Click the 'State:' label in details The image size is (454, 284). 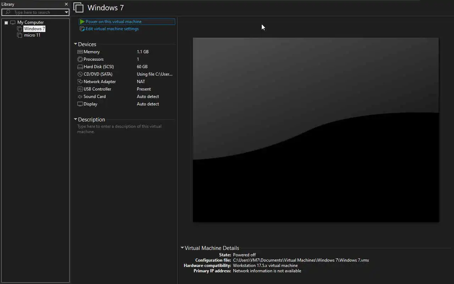point(225,255)
